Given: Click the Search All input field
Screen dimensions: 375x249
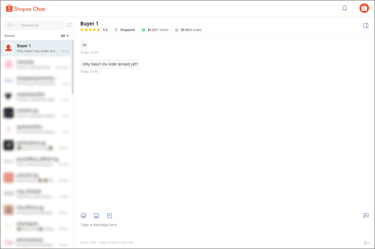Looking at the screenshot, I should pos(40,25).
